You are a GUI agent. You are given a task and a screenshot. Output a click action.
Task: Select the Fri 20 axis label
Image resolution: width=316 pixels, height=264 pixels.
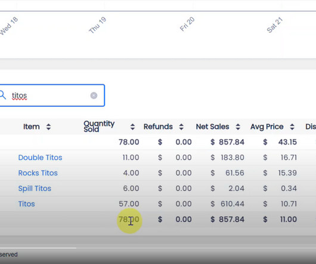tap(187, 24)
